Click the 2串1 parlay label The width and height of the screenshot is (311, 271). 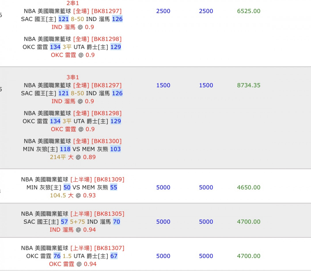click(73, 3)
